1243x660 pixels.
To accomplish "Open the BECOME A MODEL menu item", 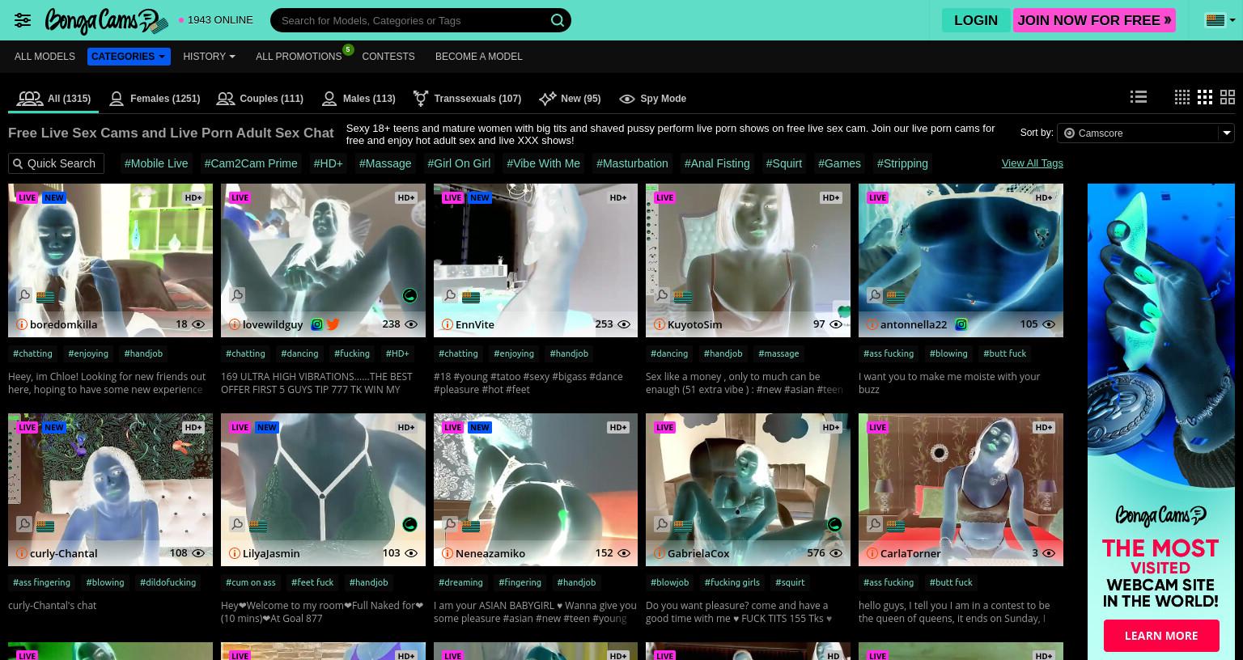I will 479,57.
